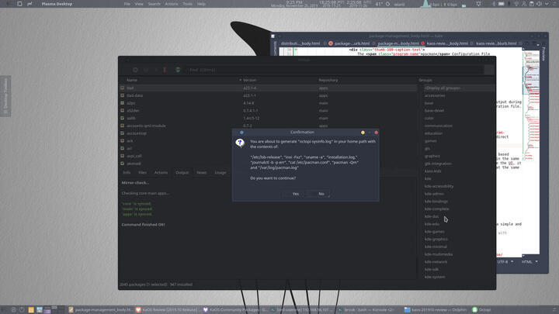Click Octopi red remove toolbar icon
559x314 pixels.
(165, 70)
